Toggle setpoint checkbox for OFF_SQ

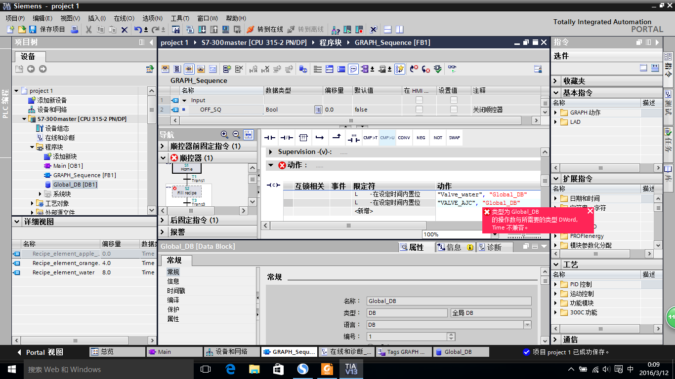[454, 110]
